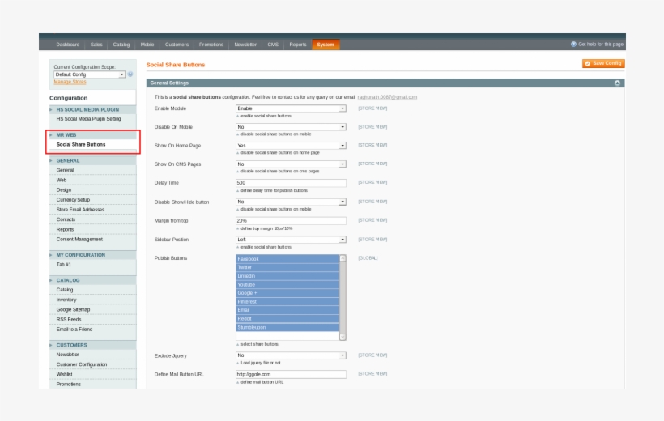Expand the Show On Home Page dropdown
The image size is (664, 421).
291,146
